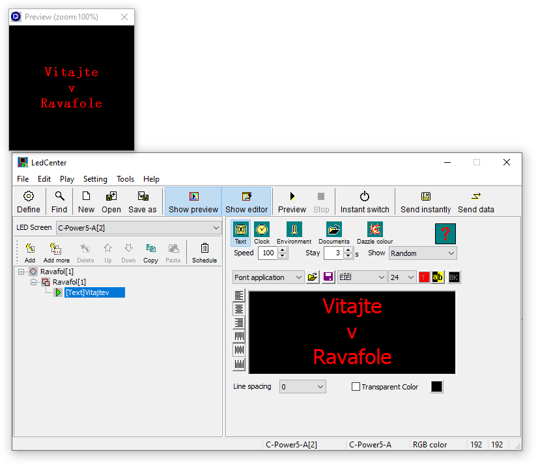Apply the bottom vertical alignment
Viewport: 536px width, 465px height.
(239, 364)
